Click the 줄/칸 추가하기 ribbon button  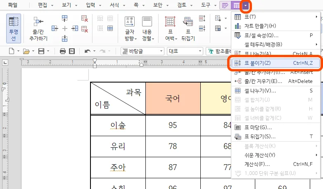38,28
